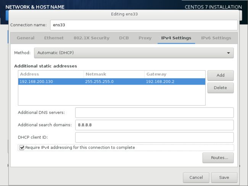
Task: Click the DHCP client ID field
Action: coord(155,137)
